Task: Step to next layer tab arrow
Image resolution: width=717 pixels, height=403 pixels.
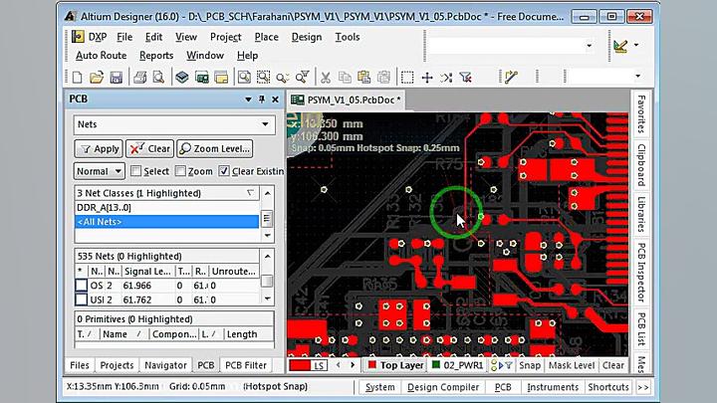Action: click(x=353, y=365)
